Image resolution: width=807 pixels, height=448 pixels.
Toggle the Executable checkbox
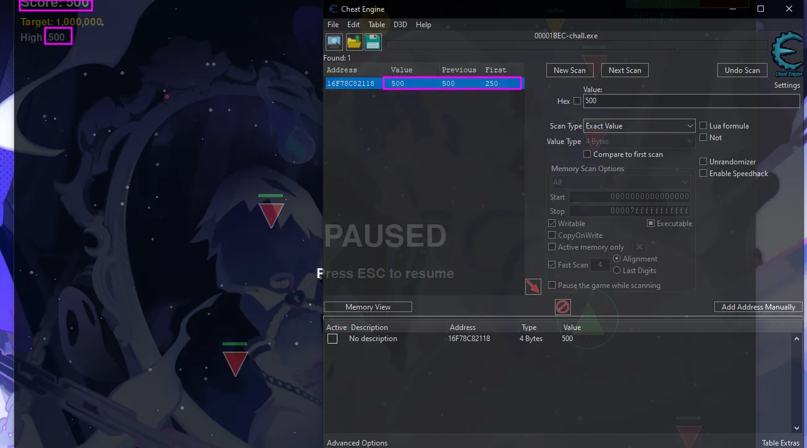pos(651,224)
